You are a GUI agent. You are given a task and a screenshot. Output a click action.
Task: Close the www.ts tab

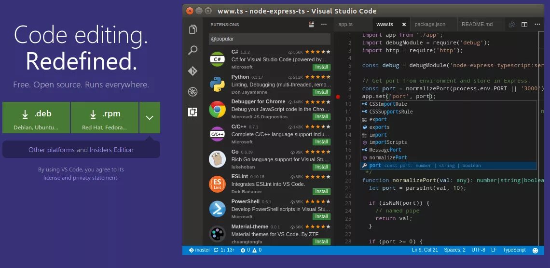coord(404,24)
